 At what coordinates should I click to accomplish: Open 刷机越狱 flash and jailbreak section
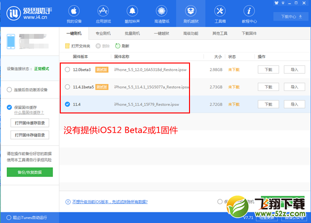pos(191,14)
